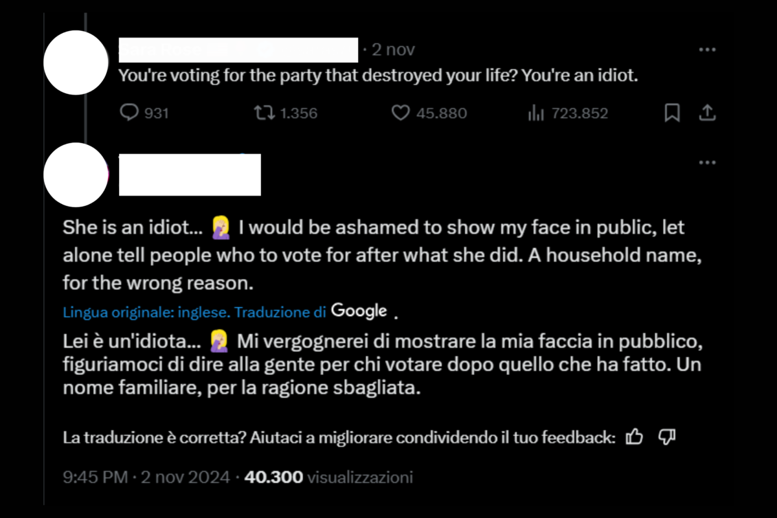Open view analytics showing 723.852
Viewport: 777px width, 518px height.
535,113
